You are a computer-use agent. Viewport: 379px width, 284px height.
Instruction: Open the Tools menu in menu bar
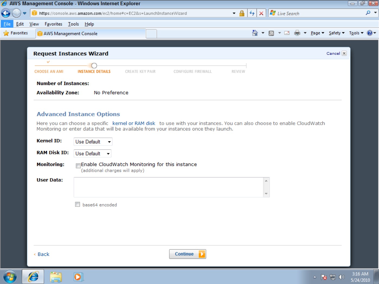pyautogui.click(x=73, y=24)
